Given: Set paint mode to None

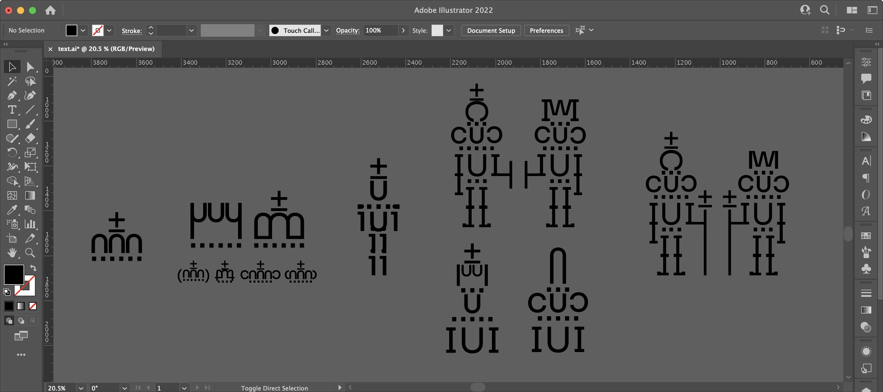Looking at the screenshot, I should click(x=33, y=306).
